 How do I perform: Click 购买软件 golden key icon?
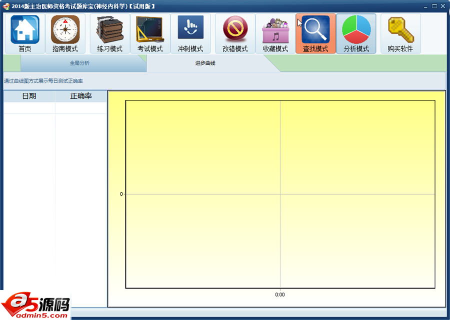point(400,33)
